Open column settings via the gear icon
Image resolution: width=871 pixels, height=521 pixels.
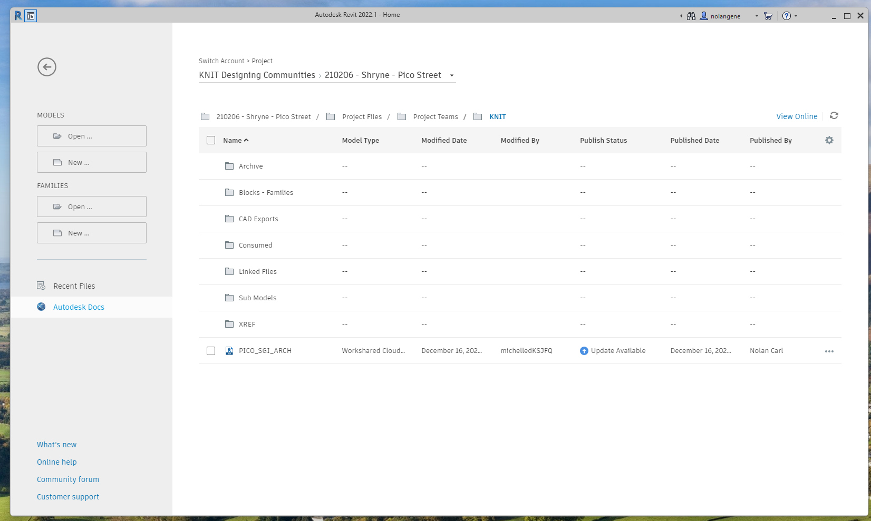(x=829, y=140)
